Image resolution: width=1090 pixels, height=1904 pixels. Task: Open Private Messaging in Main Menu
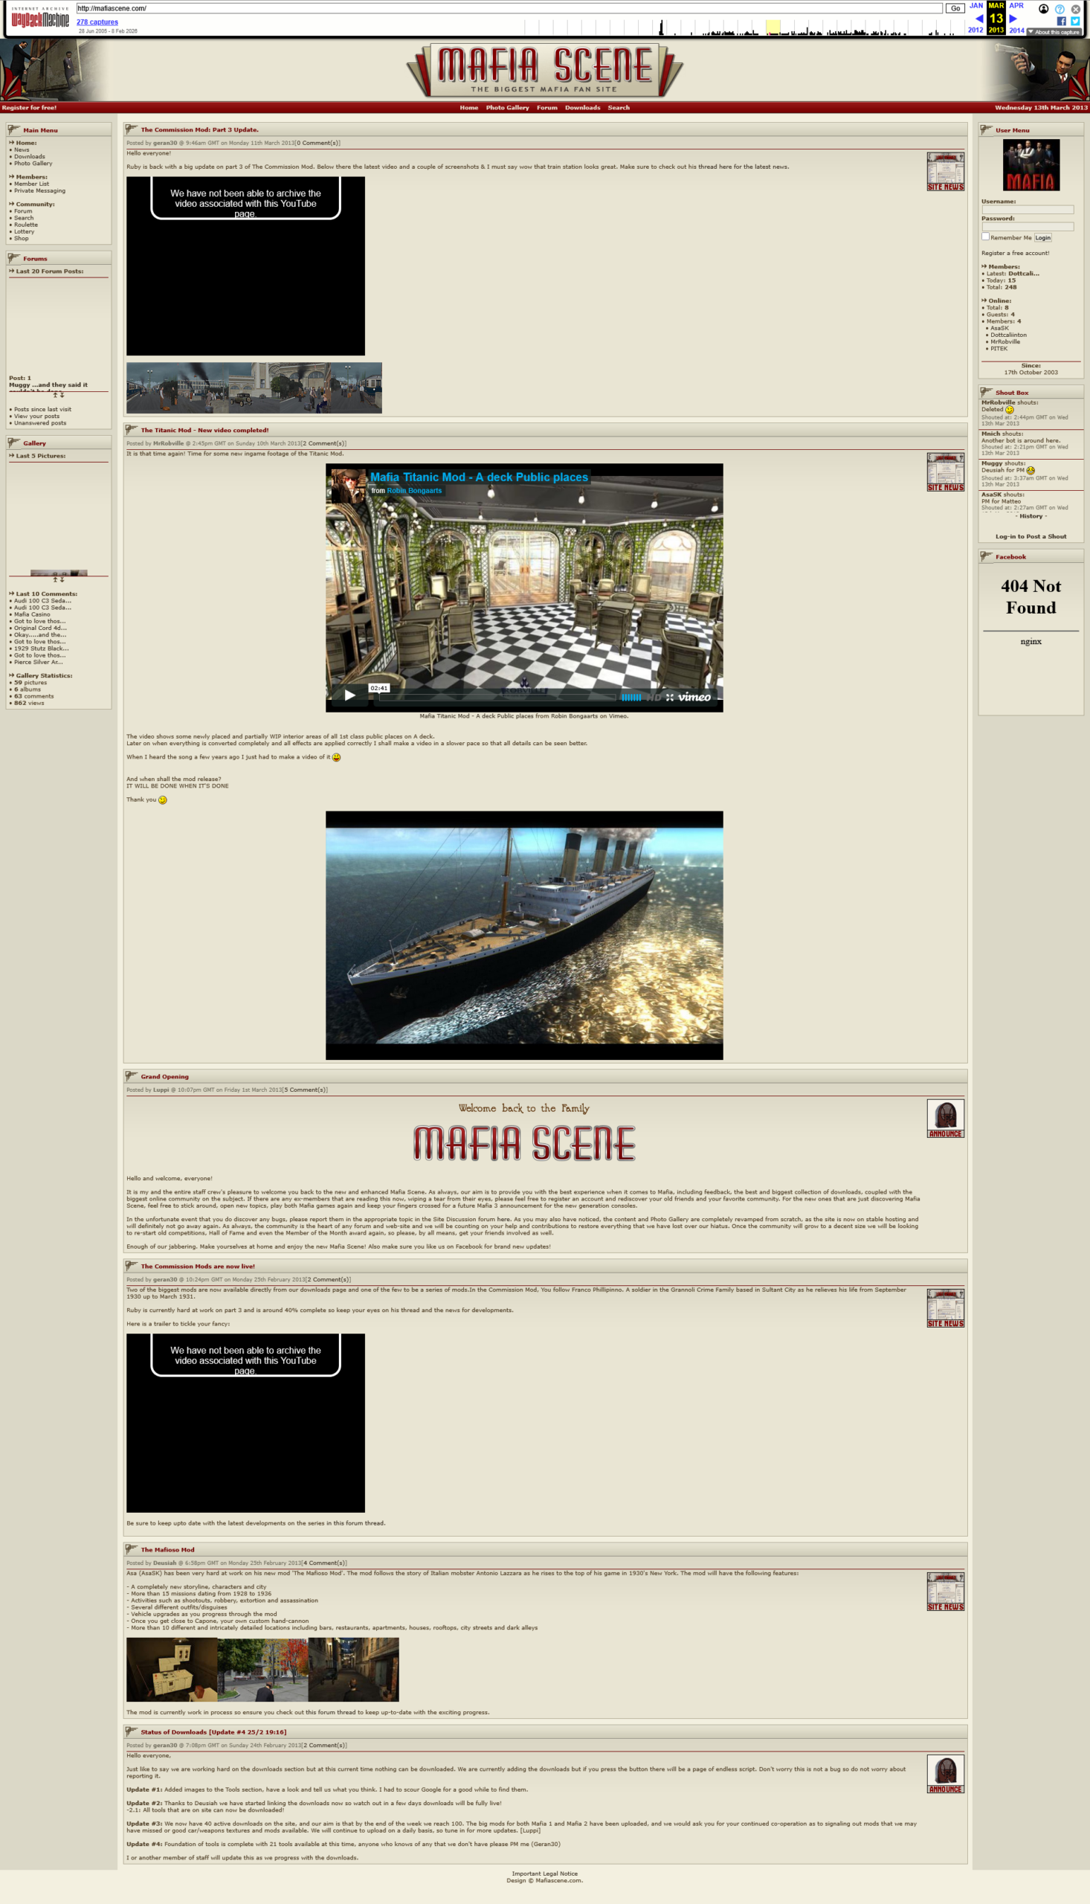click(x=39, y=190)
